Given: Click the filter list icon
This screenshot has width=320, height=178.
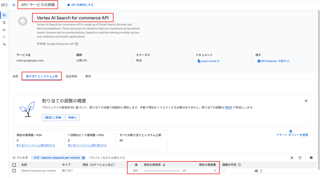Looking at the screenshot, I should point(14,158).
